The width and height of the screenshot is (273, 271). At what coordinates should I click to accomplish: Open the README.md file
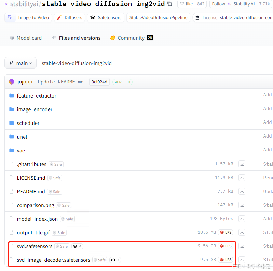(x=31, y=192)
